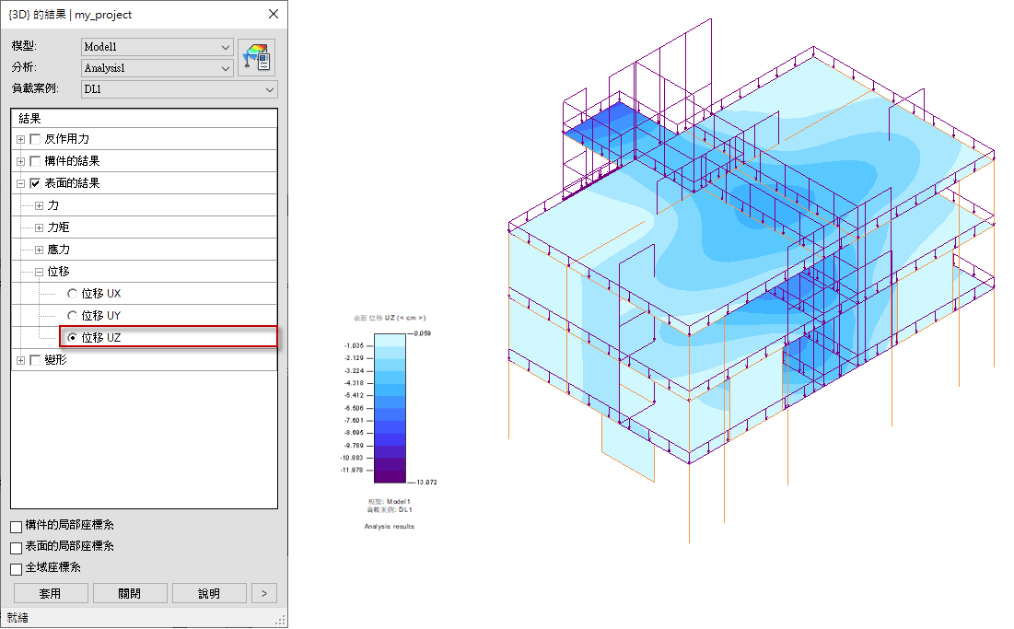Click the dark purple band at legend bottom
Screen dimensions: 1014x629
pyautogui.click(x=390, y=476)
